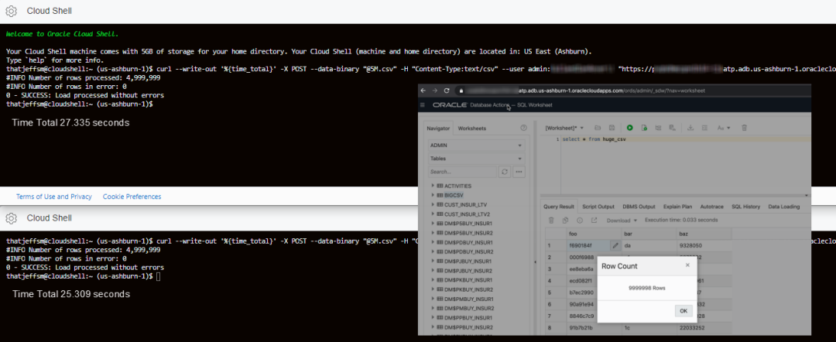Viewport: 836px width, 342px height.
Task: Click the cell value 22033252
Action: click(692, 327)
